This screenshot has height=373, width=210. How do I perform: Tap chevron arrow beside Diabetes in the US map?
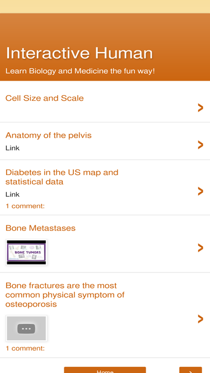coord(200,191)
